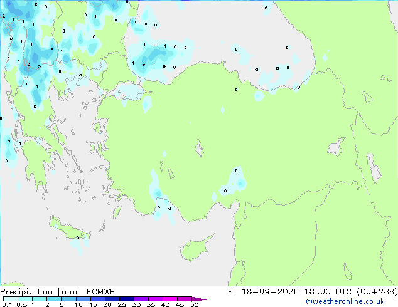Click the island of Rhodes near Turkey's coast
Screen dimensions: 398x307
point(117,212)
